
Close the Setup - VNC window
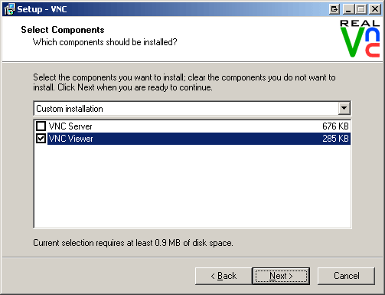click(x=375, y=9)
